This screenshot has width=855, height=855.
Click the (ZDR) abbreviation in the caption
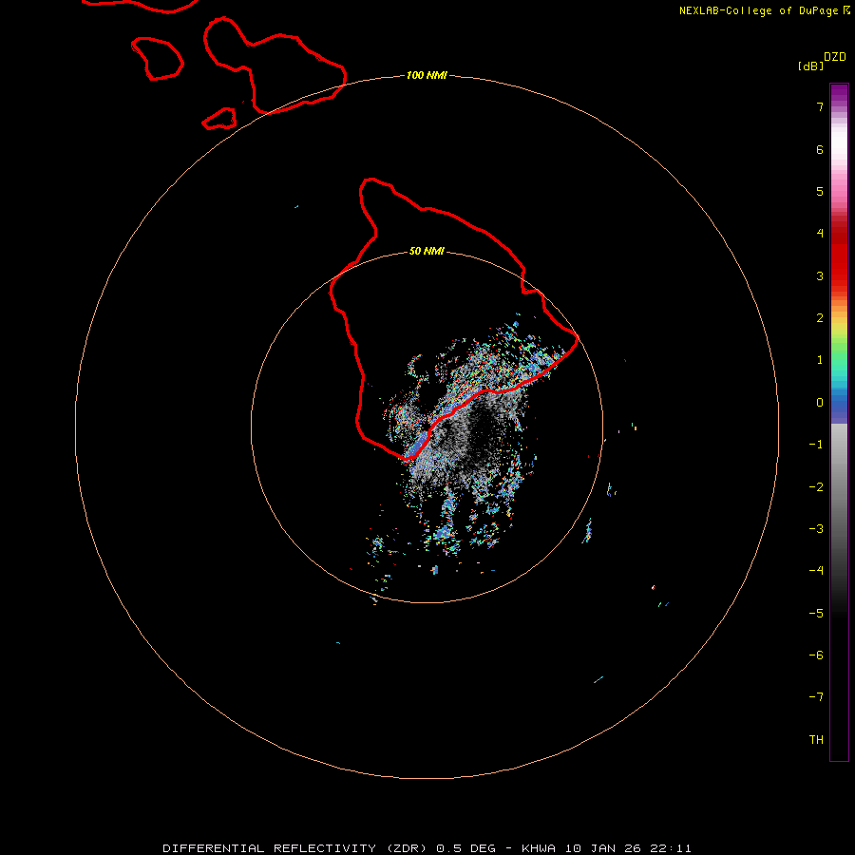(407, 848)
